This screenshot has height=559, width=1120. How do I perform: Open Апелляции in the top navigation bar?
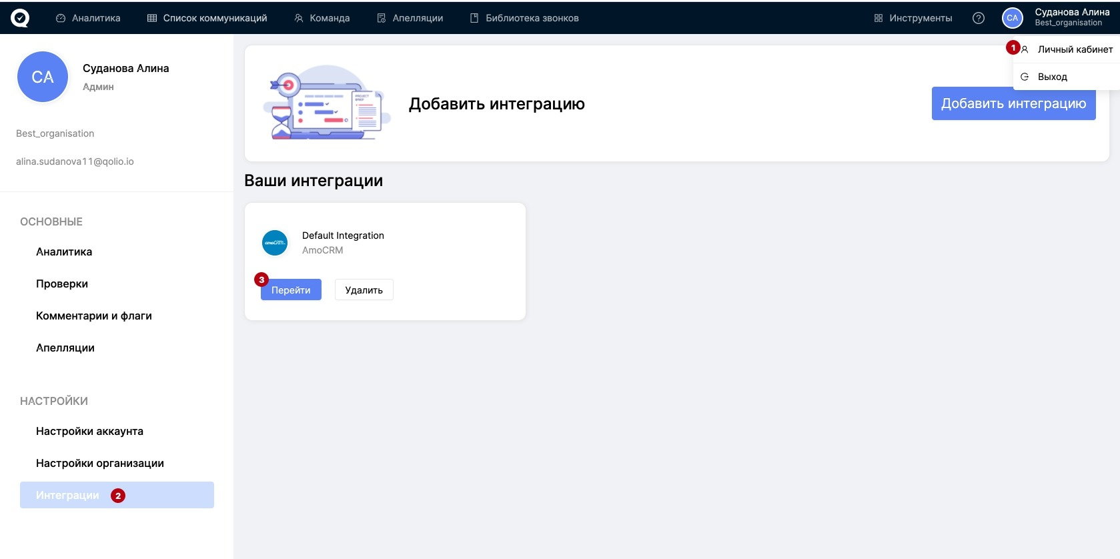click(x=410, y=18)
